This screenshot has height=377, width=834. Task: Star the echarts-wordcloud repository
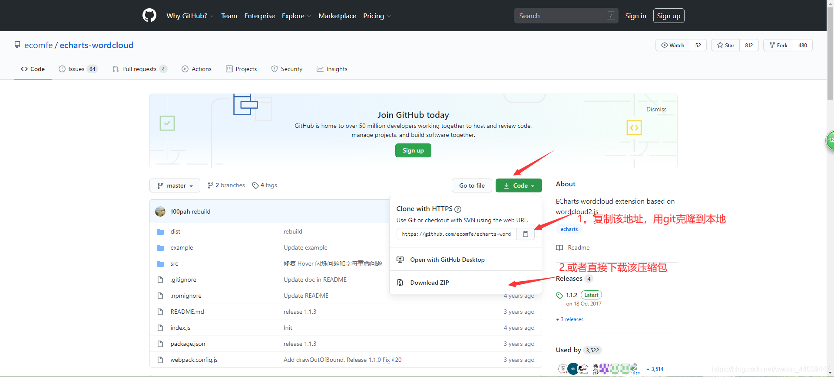coord(725,45)
